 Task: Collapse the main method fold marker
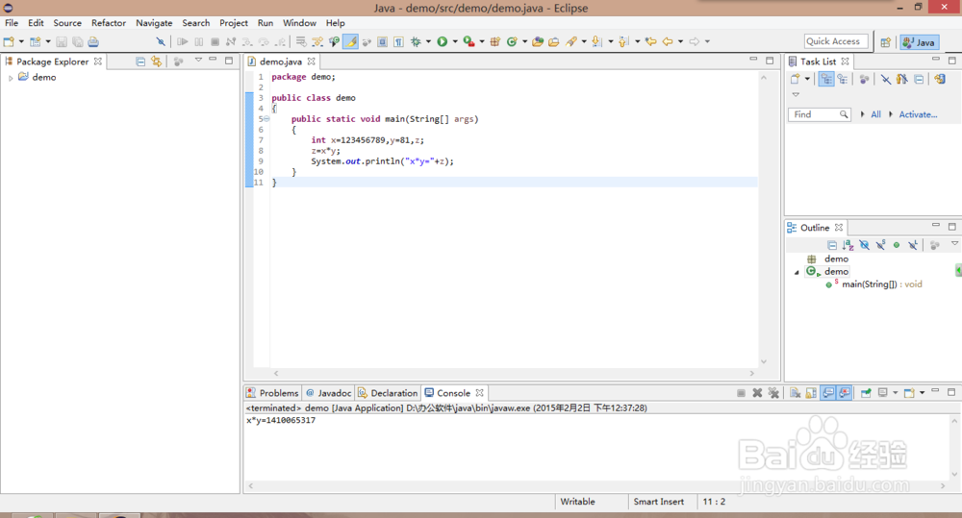pyautogui.click(x=266, y=119)
